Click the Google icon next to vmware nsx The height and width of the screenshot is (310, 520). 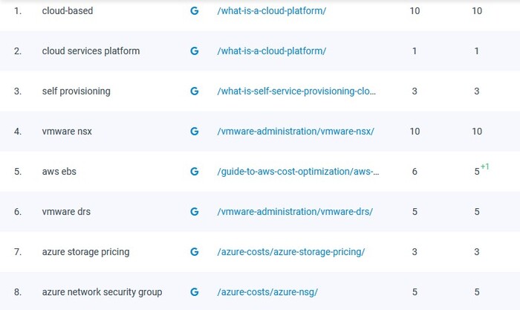195,132
